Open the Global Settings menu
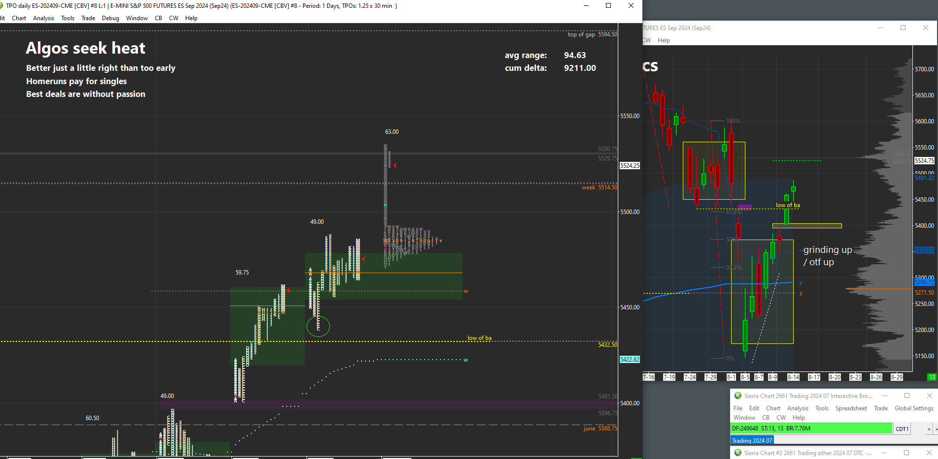The image size is (938, 459). (914, 408)
